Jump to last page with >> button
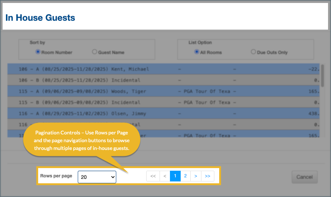The width and height of the screenshot is (331, 197). click(207, 176)
